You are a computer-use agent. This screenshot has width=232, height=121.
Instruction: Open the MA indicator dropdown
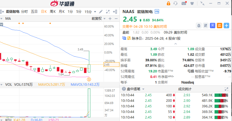pos(2,19)
